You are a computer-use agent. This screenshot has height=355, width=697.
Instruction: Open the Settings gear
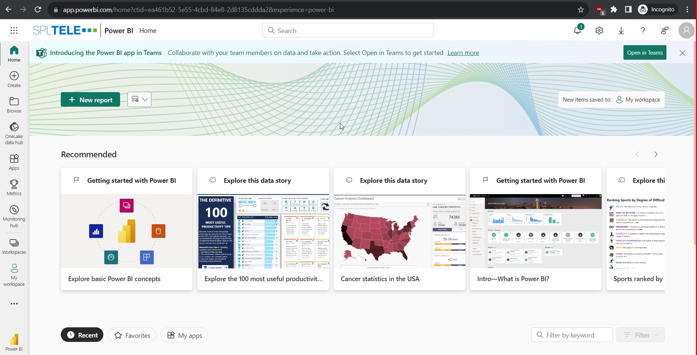pos(599,31)
